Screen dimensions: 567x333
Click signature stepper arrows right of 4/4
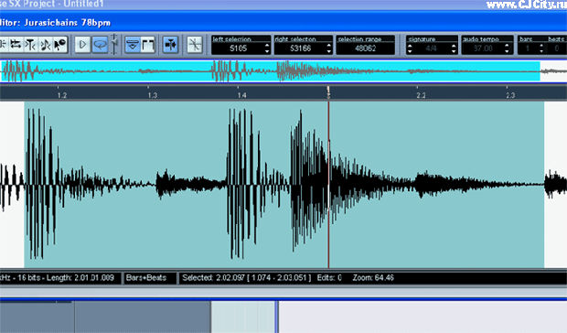454,48
